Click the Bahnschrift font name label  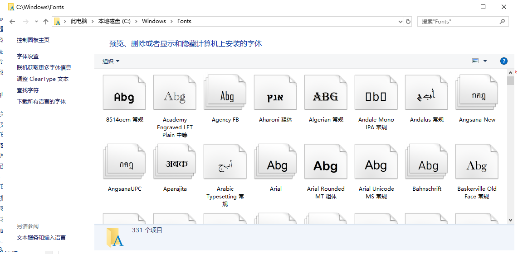pyautogui.click(x=427, y=189)
